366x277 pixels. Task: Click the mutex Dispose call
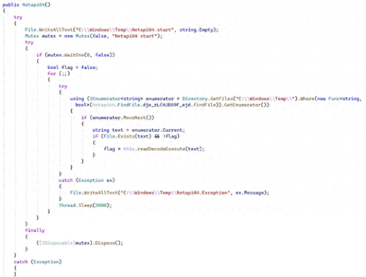point(79,243)
